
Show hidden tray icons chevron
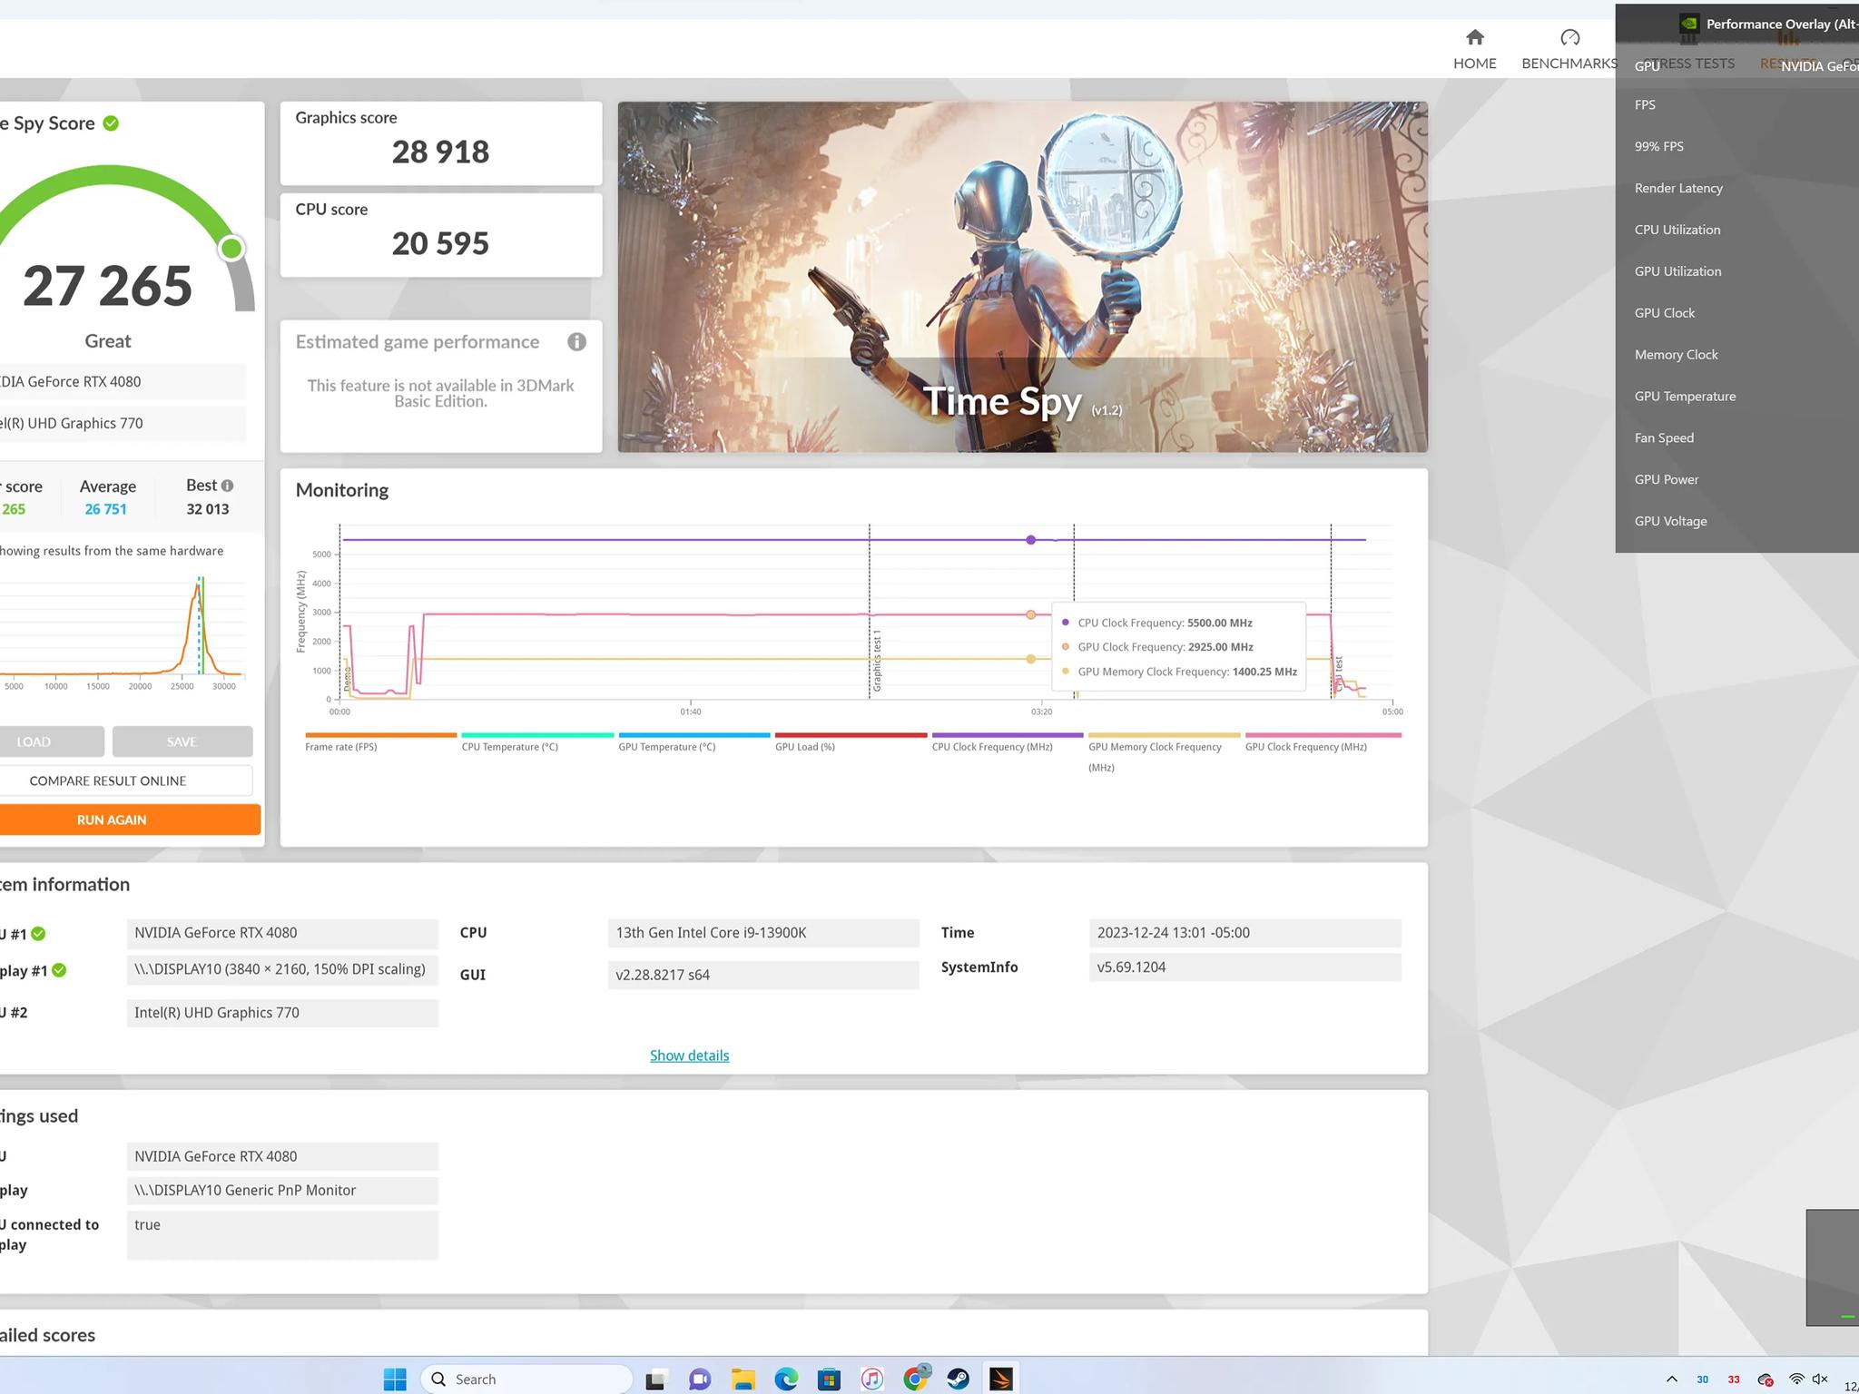[x=1671, y=1379]
